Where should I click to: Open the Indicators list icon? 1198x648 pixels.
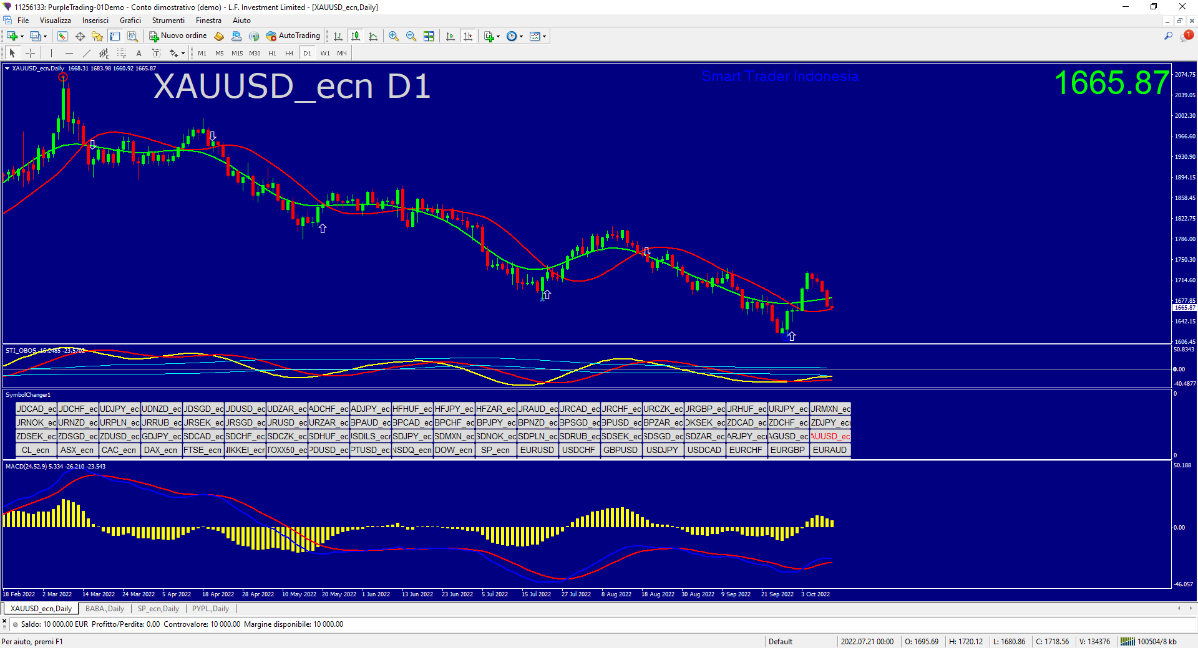click(489, 36)
